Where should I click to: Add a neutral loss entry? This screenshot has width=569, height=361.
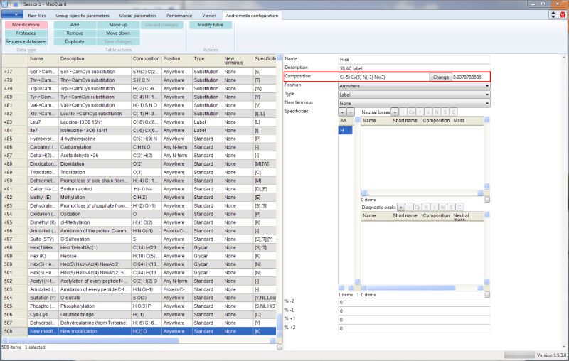coord(395,112)
